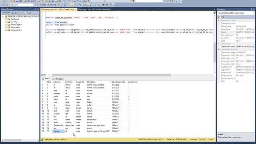The image size is (256, 144).
Task: Switch output to Results to Text
Action: (84, 5)
